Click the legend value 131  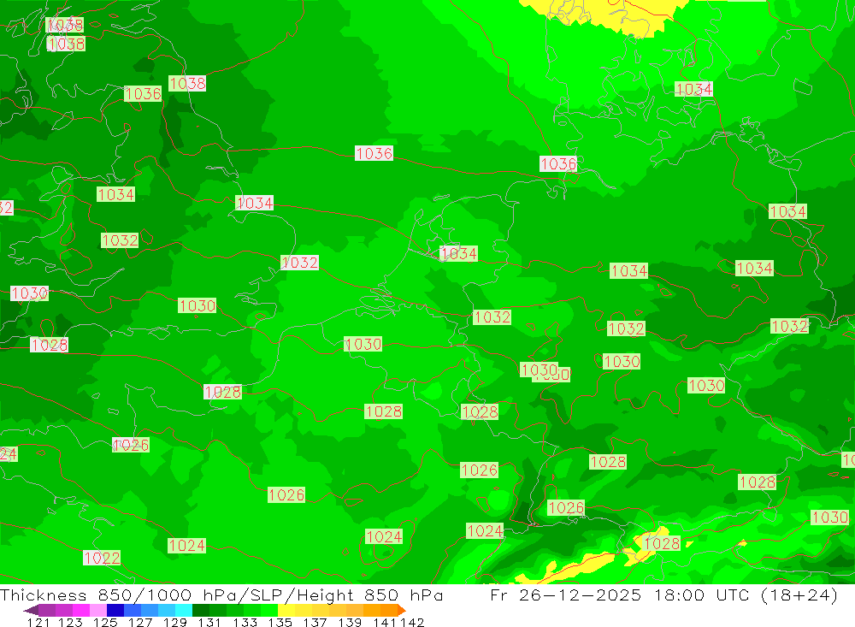pyautogui.click(x=209, y=622)
